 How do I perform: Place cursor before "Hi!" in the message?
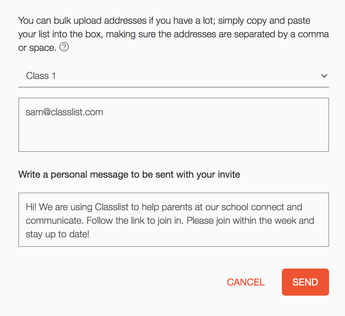[26, 207]
